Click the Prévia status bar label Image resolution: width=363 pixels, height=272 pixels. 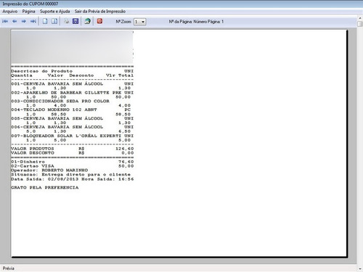pyautogui.click(x=9, y=268)
